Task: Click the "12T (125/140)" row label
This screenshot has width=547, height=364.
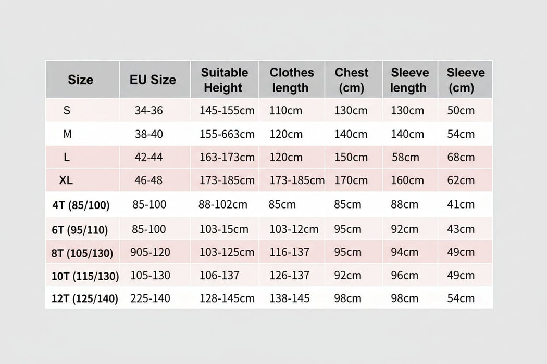Action: click(x=85, y=298)
